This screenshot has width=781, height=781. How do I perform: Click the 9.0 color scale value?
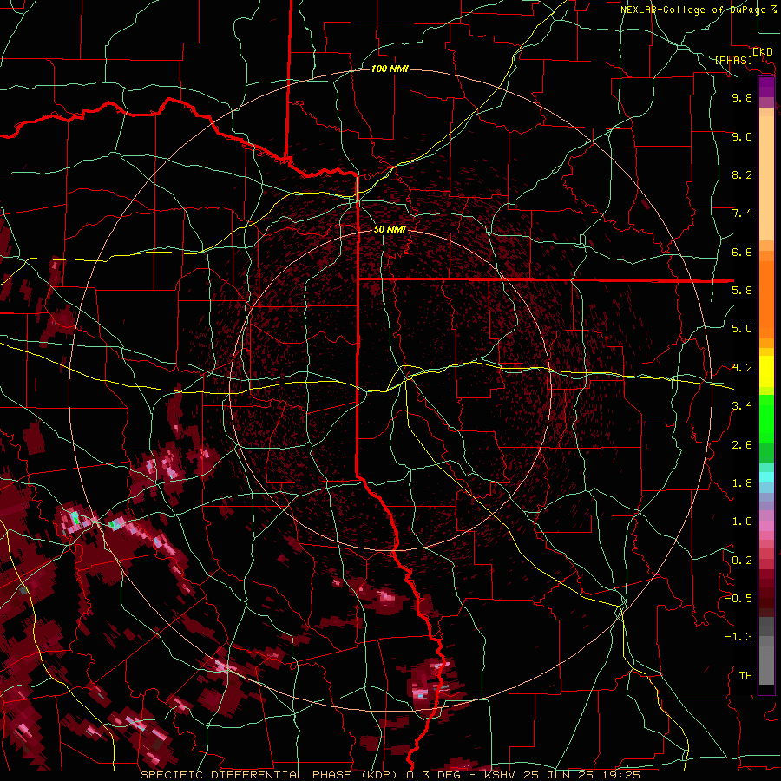click(x=742, y=136)
